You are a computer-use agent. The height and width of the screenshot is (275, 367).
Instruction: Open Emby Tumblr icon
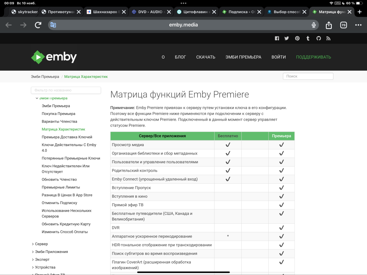click(x=308, y=38)
